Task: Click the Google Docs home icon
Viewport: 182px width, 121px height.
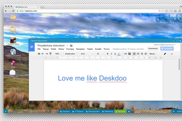Action: pyautogui.click(x=32, y=47)
